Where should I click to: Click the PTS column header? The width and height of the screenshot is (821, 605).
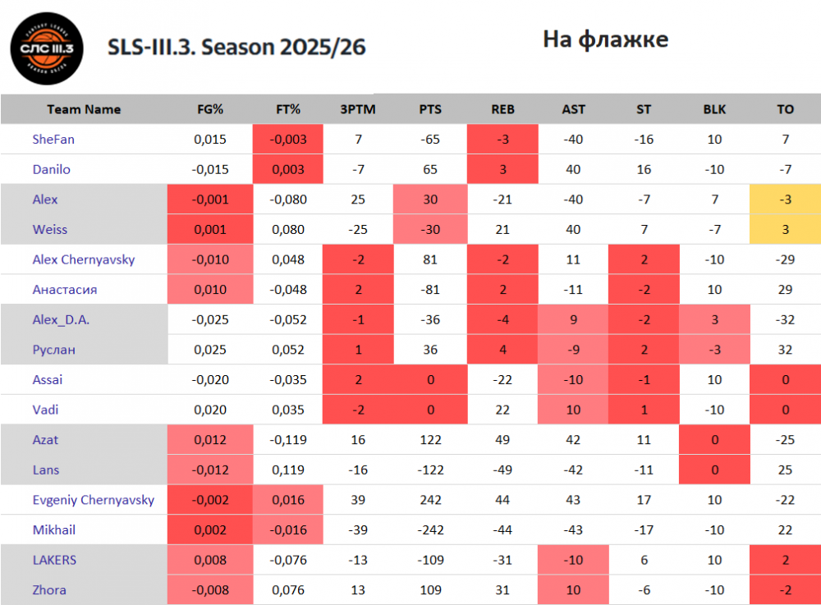coord(430,109)
